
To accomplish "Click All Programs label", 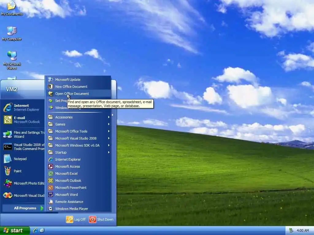I will point(25,208).
